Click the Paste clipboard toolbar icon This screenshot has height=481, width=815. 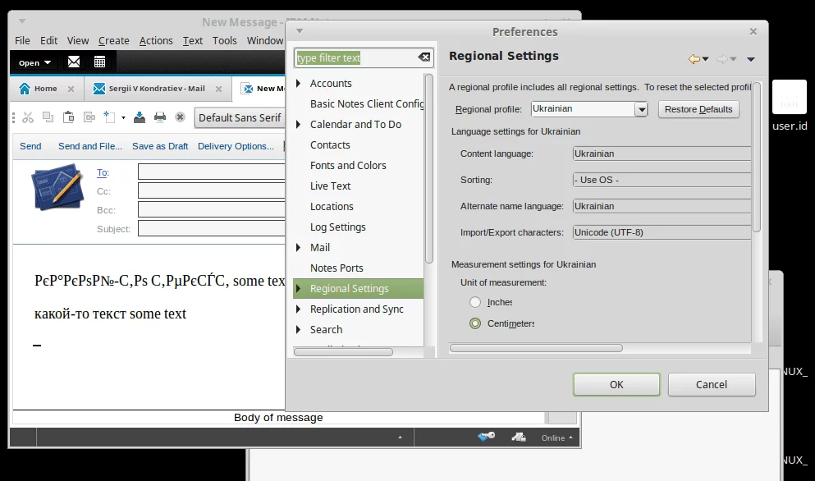point(68,117)
